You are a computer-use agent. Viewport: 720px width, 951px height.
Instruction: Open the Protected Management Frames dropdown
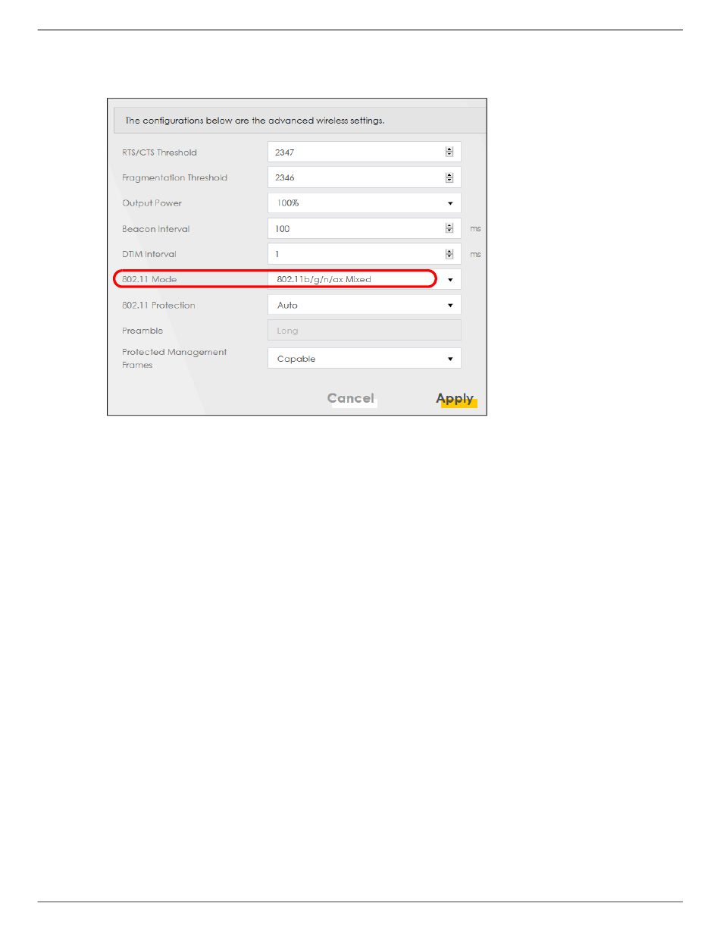coord(364,359)
